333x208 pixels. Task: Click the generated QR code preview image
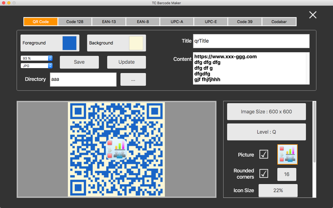116,149
